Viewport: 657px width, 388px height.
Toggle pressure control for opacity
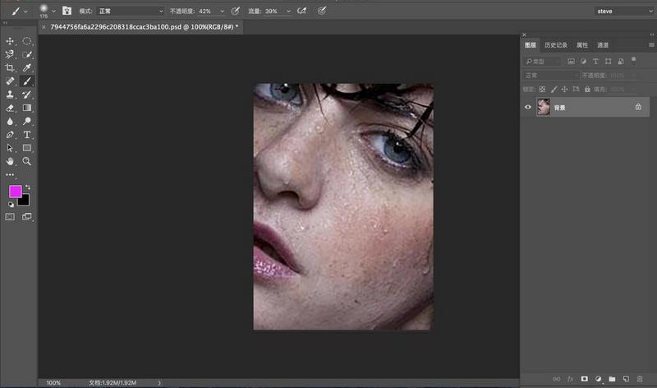(236, 11)
